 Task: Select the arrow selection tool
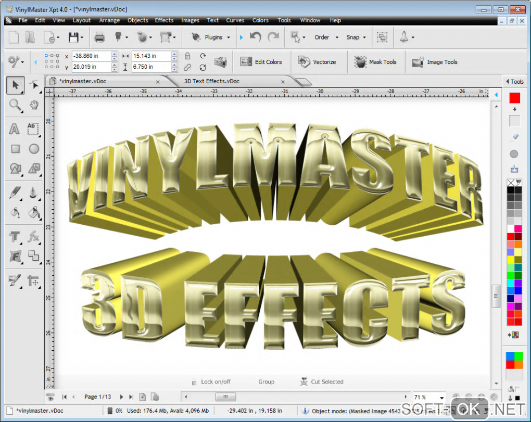coord(15,85)
